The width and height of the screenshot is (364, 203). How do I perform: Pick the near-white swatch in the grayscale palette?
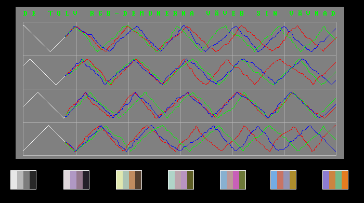(14, 180)
